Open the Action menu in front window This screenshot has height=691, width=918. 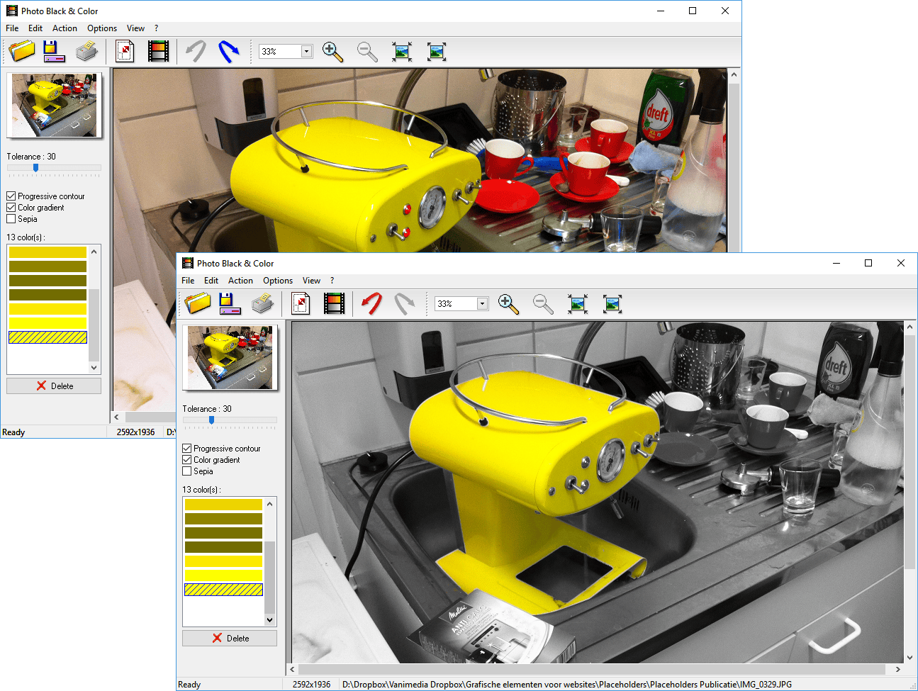coord(240,281)
